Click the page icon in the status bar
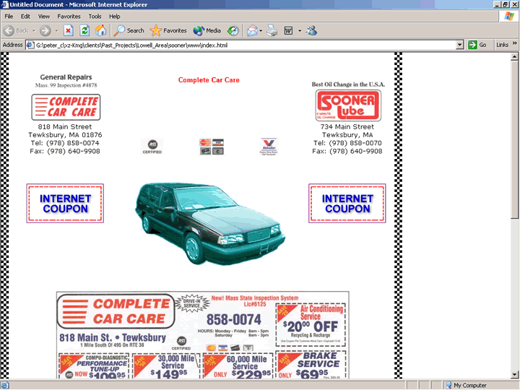Screen dimensions: 520x390 [4, 386]
